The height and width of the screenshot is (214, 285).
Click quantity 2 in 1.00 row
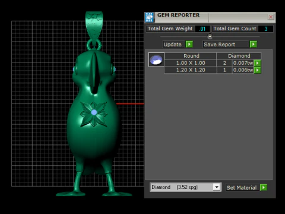pos(224,63)
